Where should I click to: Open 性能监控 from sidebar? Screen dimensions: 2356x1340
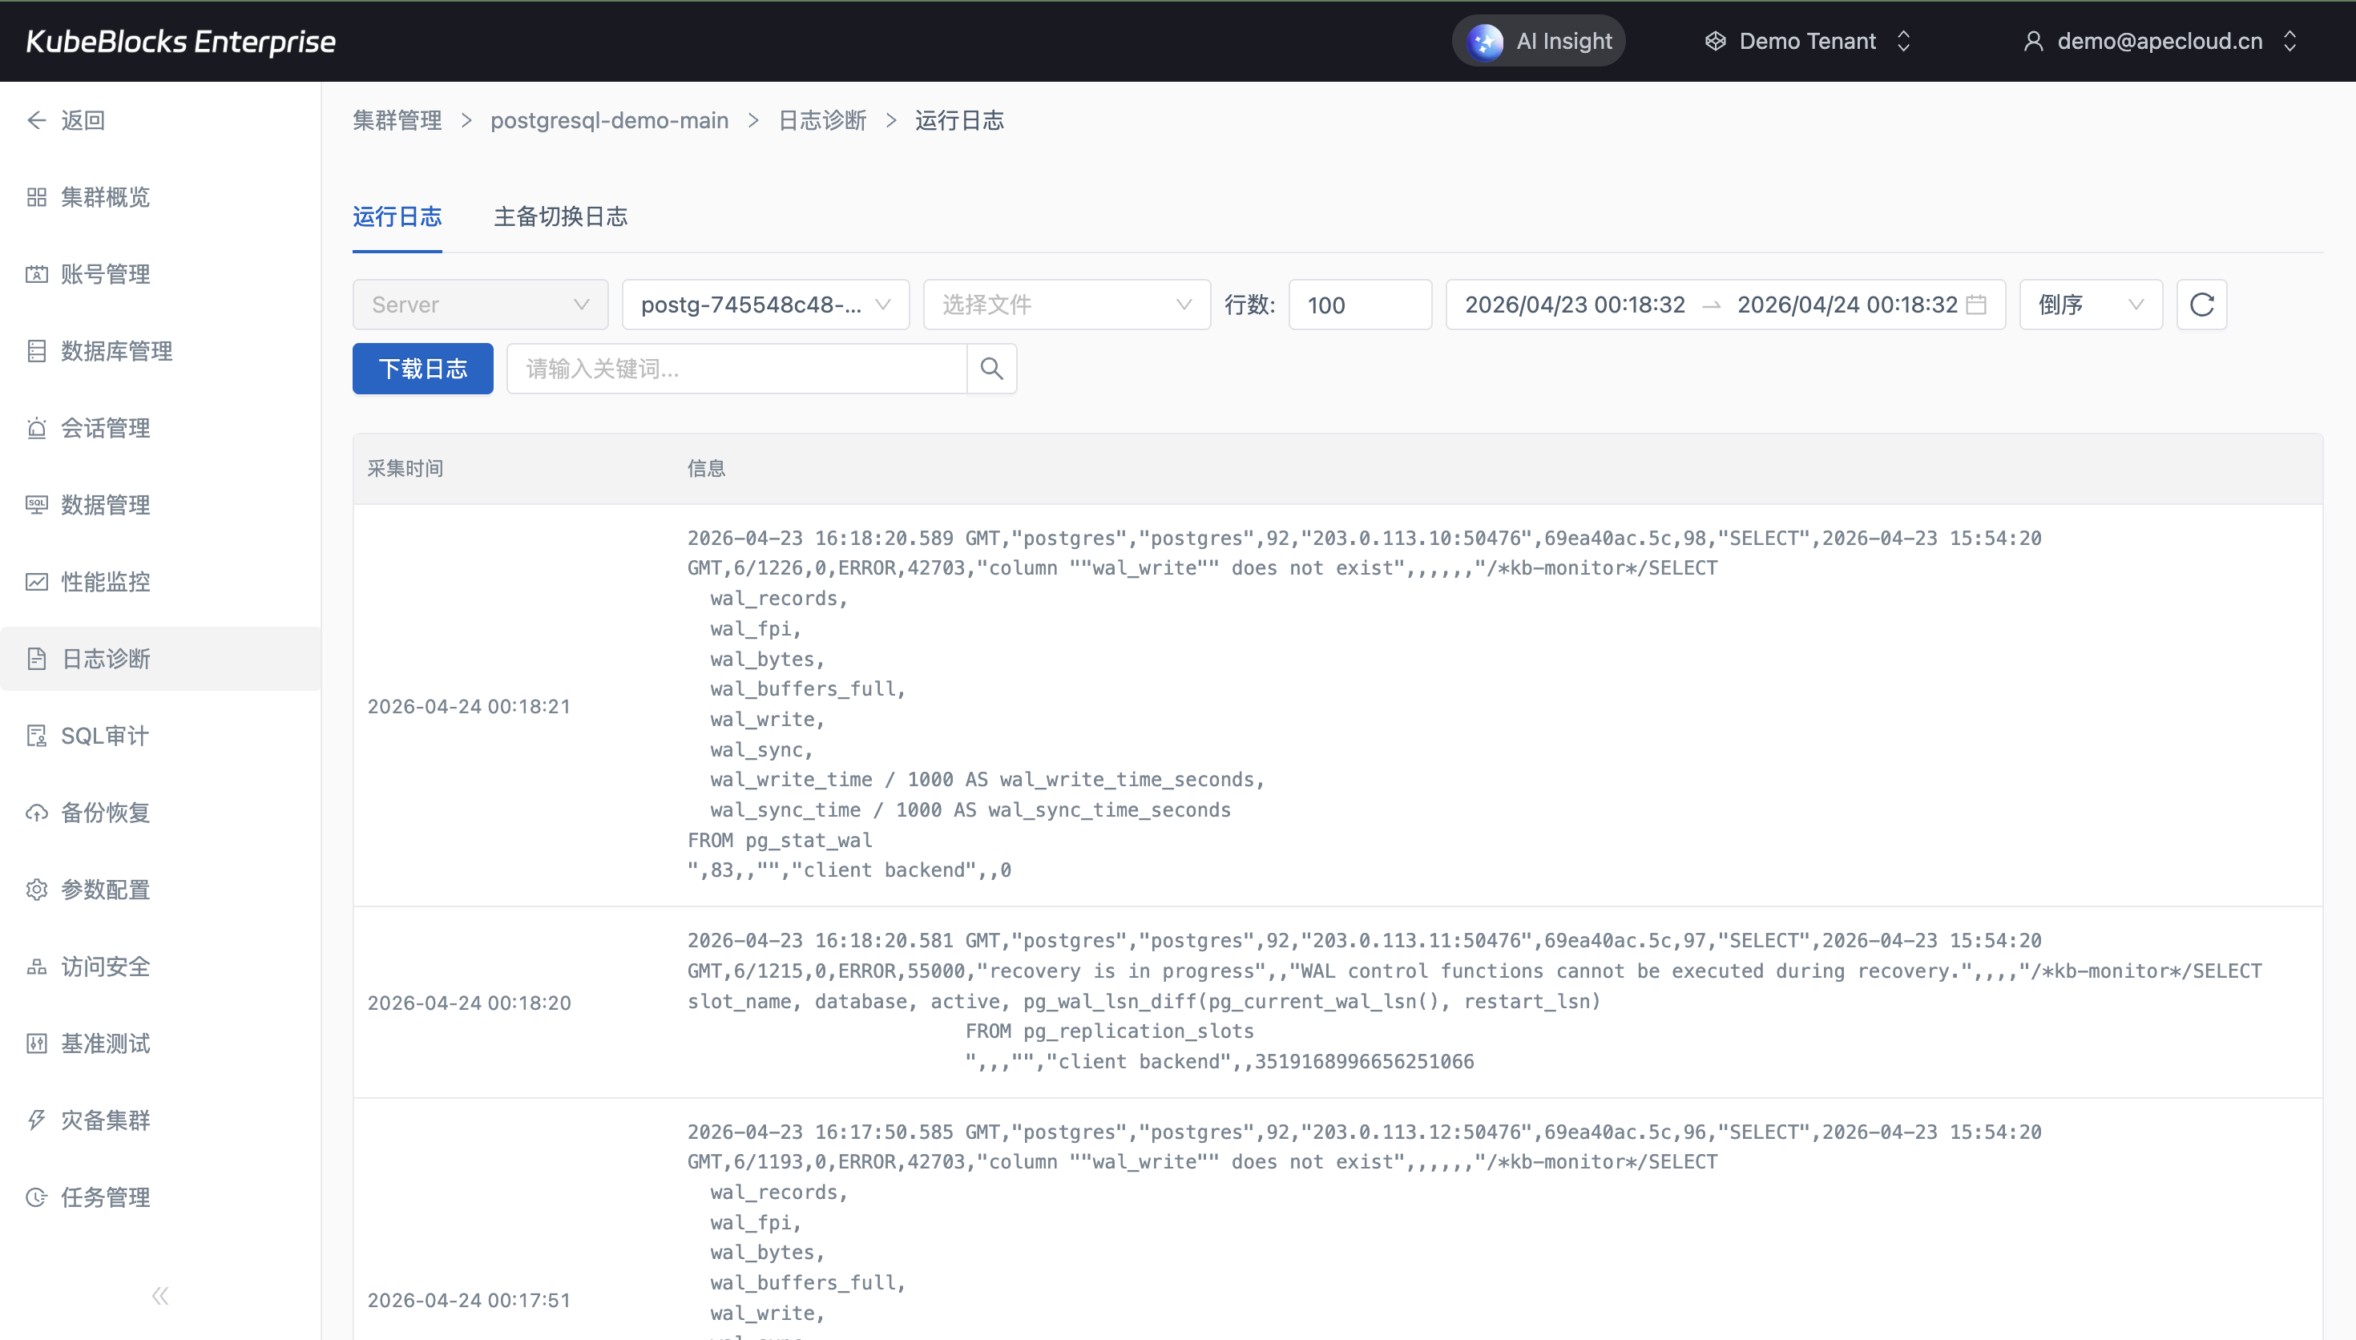click(105, 582)
